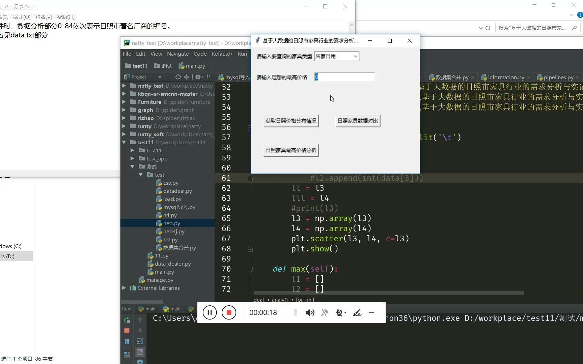Image resolution: width=583 pixels, height=364 pixels.
Task: Stop the running process via red square icon
Action: pos(127,331)
